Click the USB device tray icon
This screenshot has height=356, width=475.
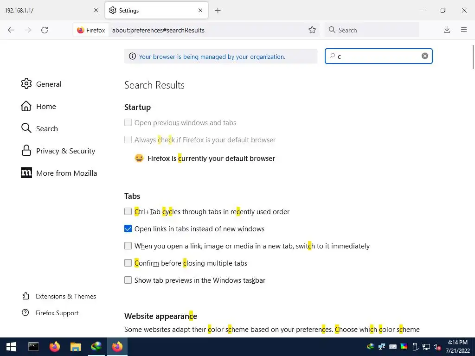tap(415, 347)
